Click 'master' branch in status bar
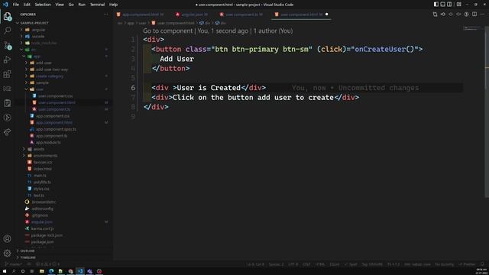 [14, 264]
